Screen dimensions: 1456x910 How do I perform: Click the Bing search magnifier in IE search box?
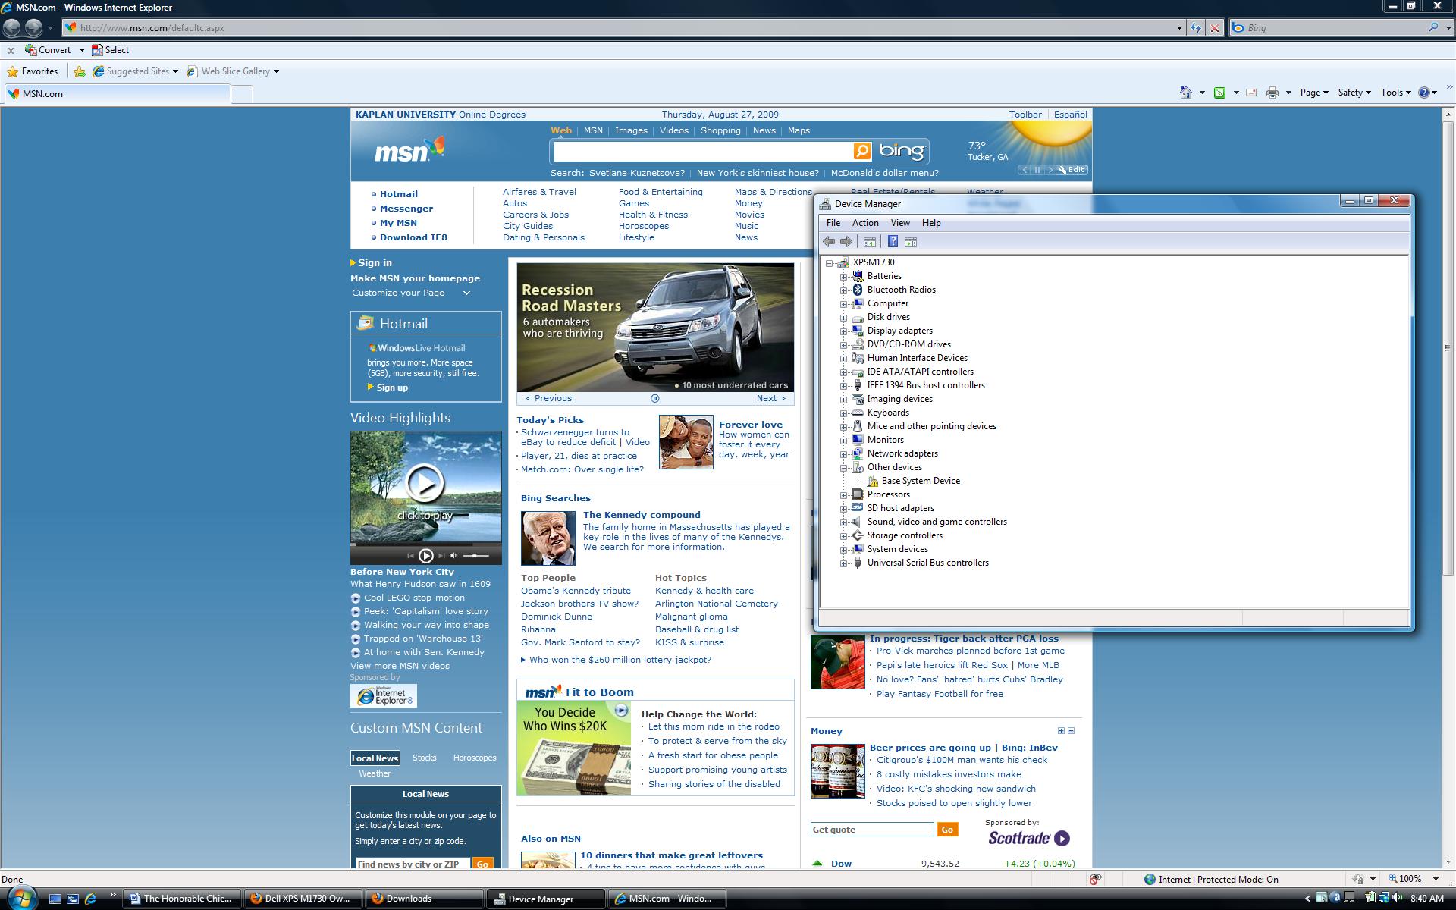tap(1433, 27)
